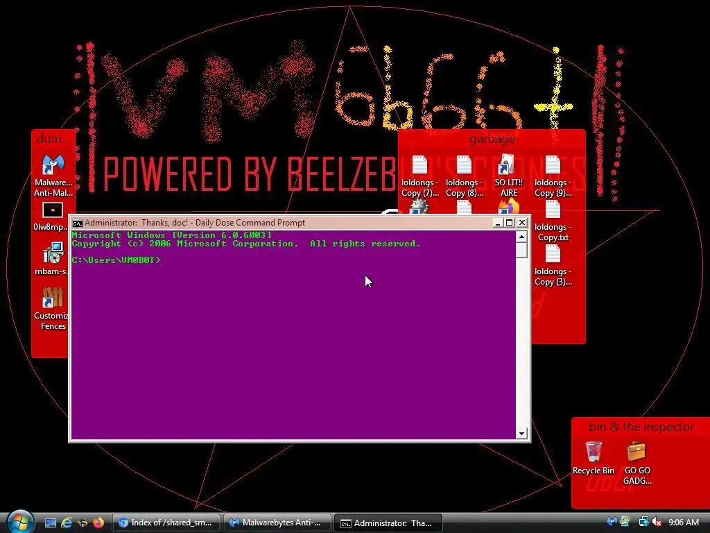Click the tray icon right of Malwarebytes

coord(625,522)
